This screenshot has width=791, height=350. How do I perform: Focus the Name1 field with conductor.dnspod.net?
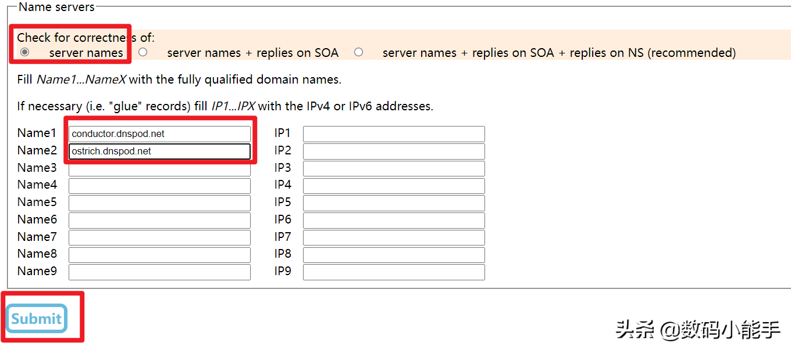click(159, 134)
